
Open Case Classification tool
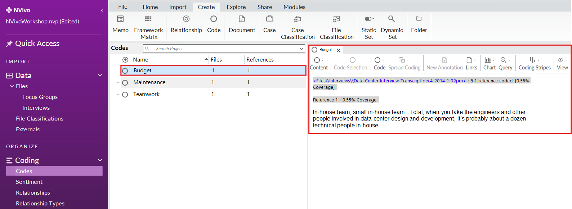pos(298,27)
